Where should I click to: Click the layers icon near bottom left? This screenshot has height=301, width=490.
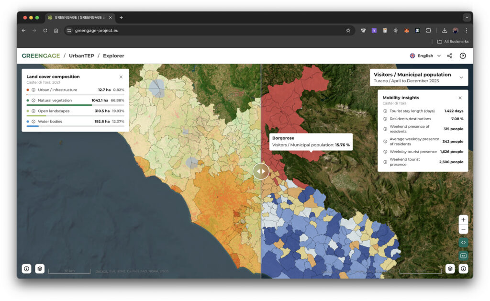(x=39, y=268)
